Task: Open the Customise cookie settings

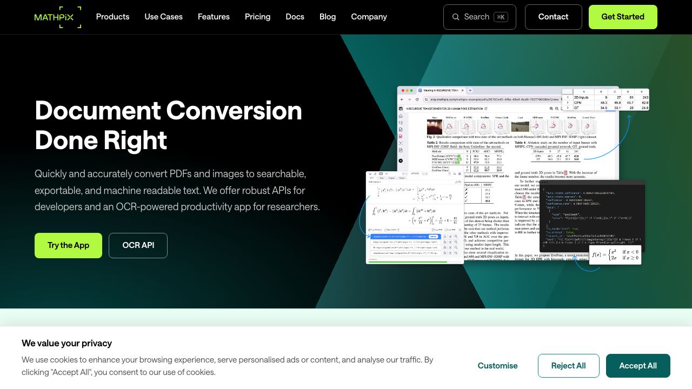Action: [x=497, y=366]
